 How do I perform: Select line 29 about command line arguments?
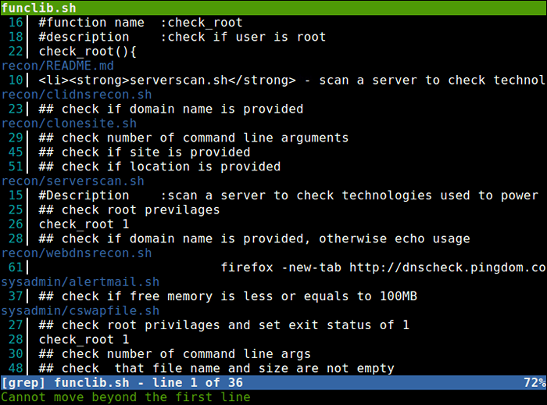click(x=193, y=138)
